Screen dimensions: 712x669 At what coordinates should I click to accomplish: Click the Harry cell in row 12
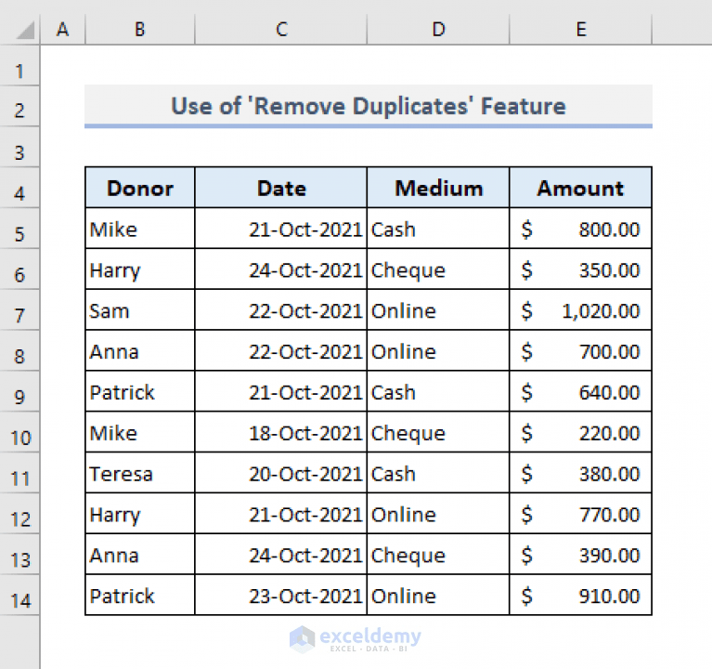pos(140,514)
